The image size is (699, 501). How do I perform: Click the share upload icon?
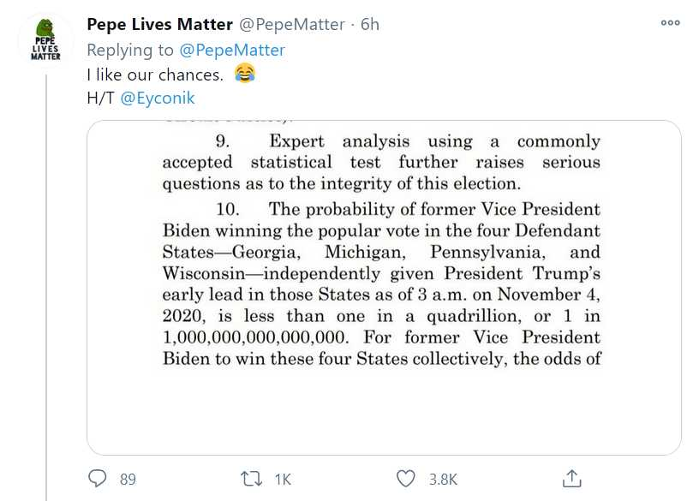573,479
